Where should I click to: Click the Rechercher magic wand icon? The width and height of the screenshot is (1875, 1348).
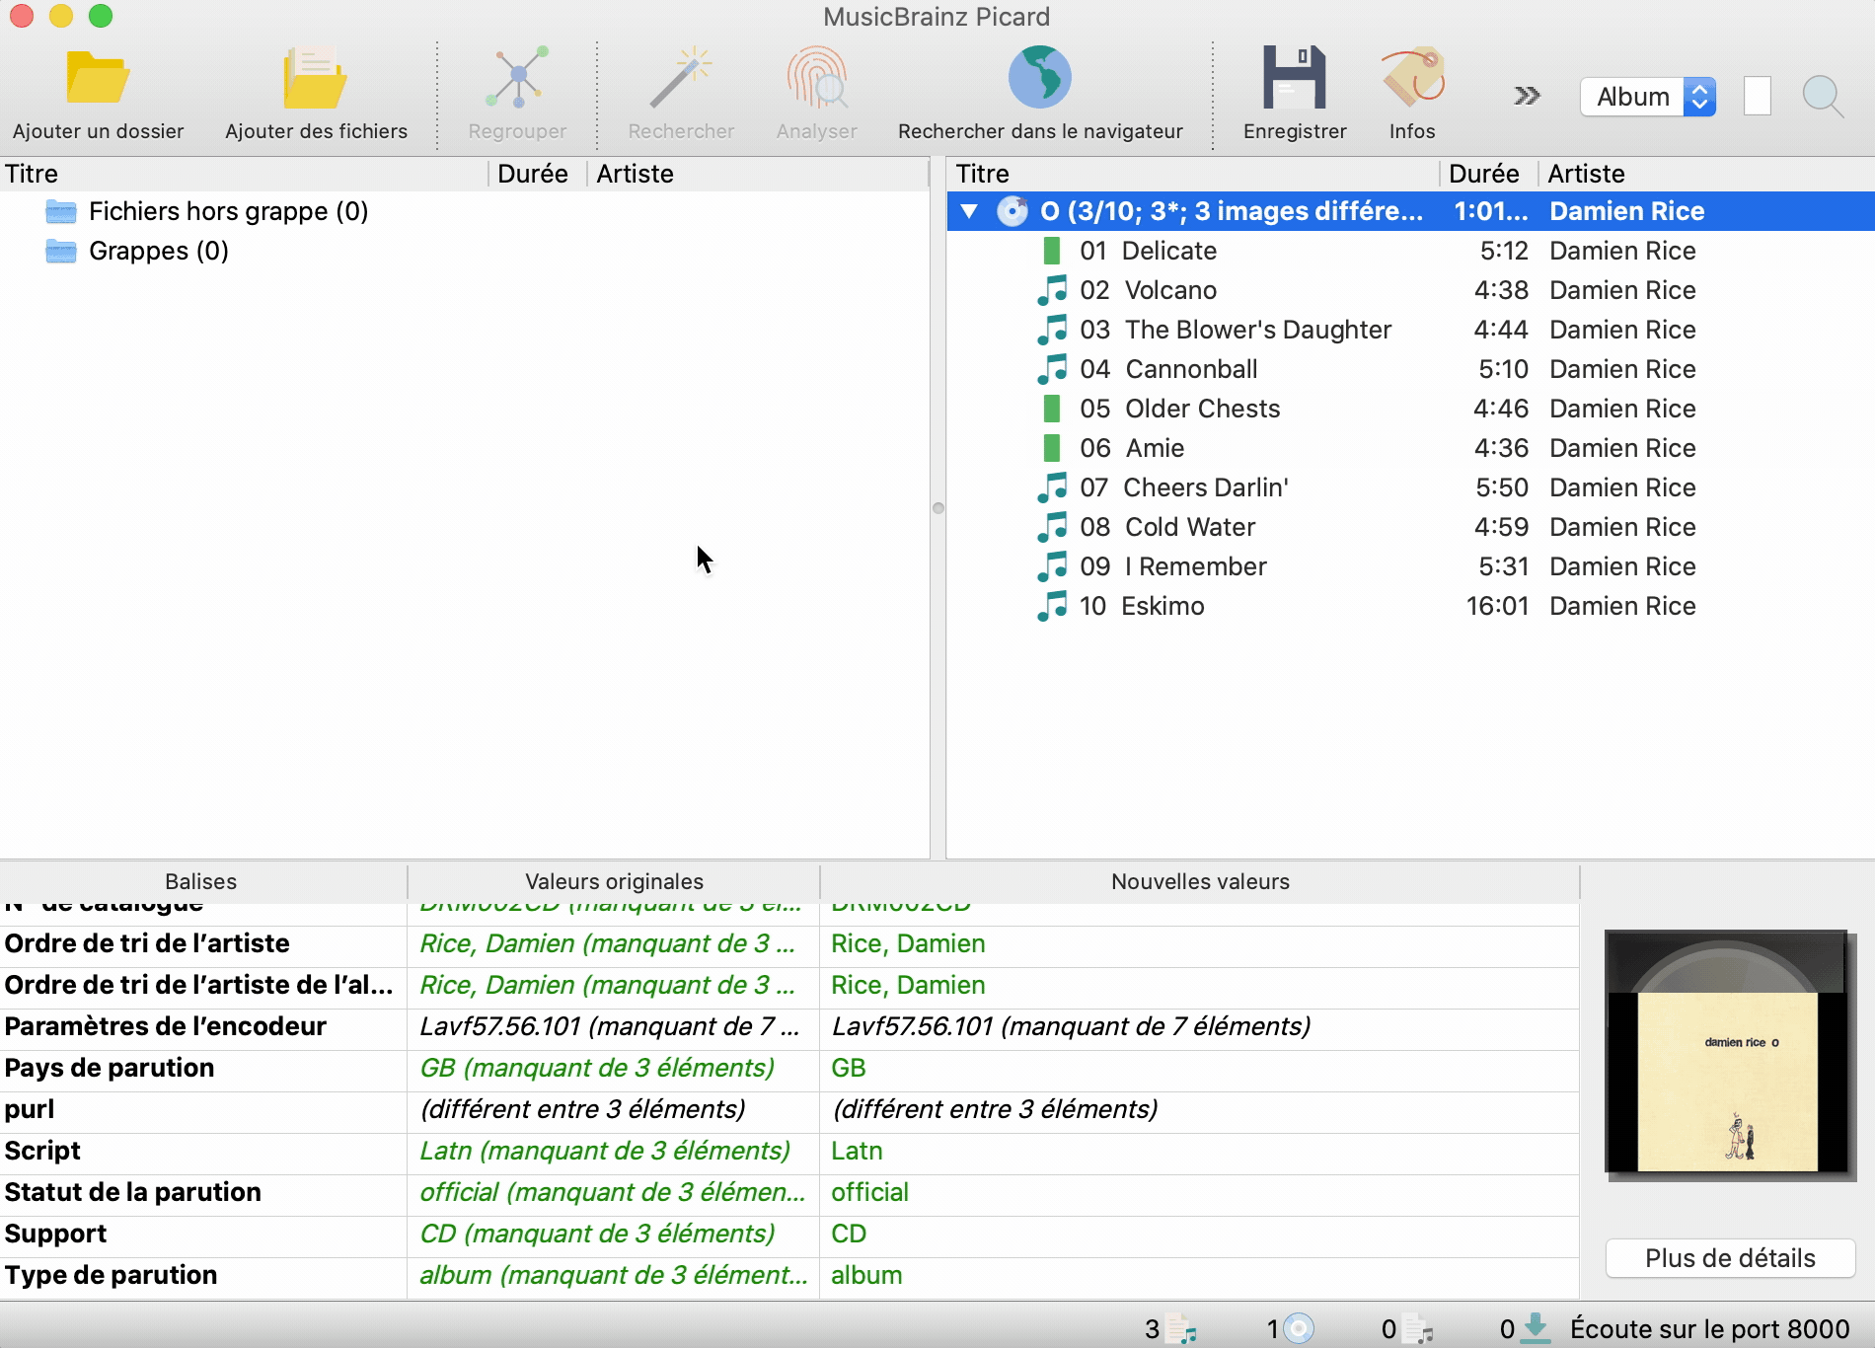coord(681,77)
